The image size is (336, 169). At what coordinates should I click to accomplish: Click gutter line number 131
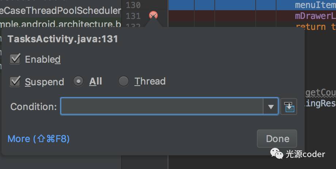[133, 16]
